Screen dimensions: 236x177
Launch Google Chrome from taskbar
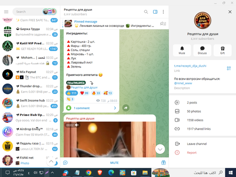[89, 173]
